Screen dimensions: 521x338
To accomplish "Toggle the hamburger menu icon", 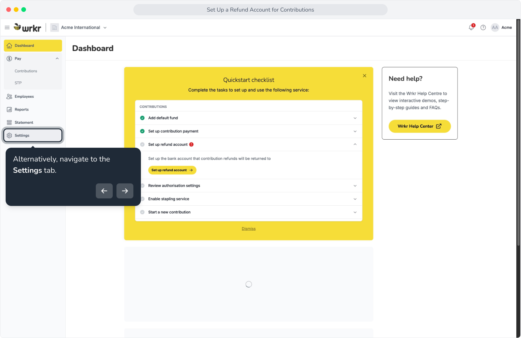I will point(7,28).
